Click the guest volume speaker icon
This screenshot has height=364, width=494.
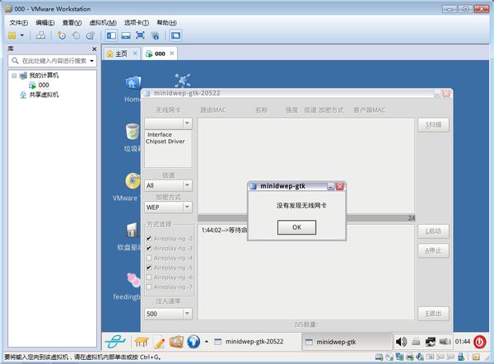click(401, 342)
